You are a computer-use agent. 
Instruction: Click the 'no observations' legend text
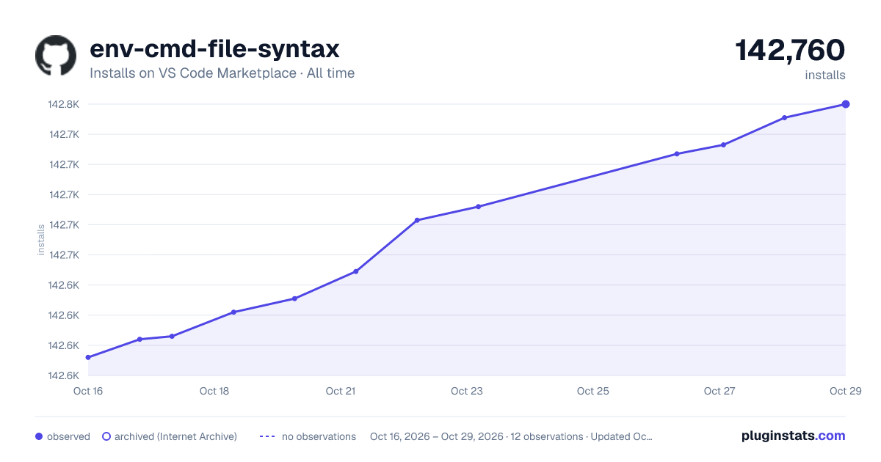319,436
